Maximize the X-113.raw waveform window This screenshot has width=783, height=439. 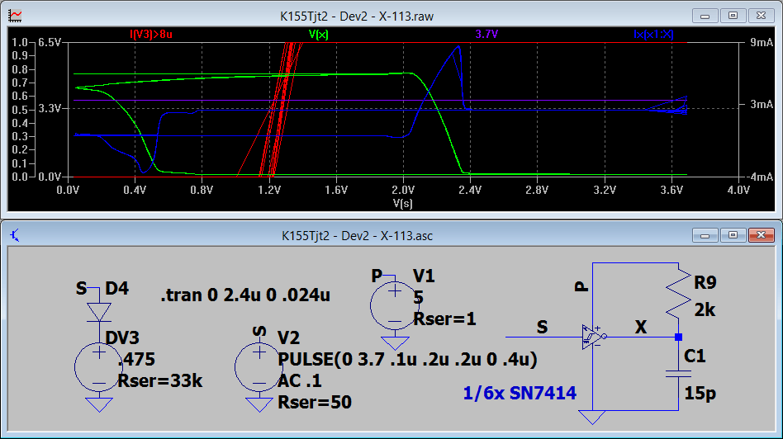point(732,15)
